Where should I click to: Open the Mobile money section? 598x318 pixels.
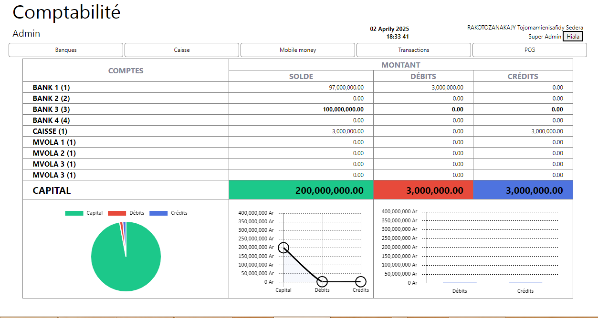coord(298,50)
